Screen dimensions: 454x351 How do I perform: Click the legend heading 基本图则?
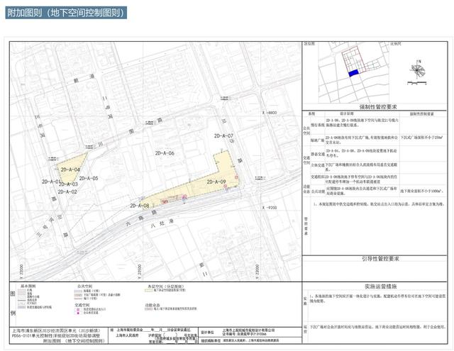pyautogui.click(x=28, y=286)
